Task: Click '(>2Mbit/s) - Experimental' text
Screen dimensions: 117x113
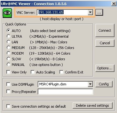Action: (49, 36)
